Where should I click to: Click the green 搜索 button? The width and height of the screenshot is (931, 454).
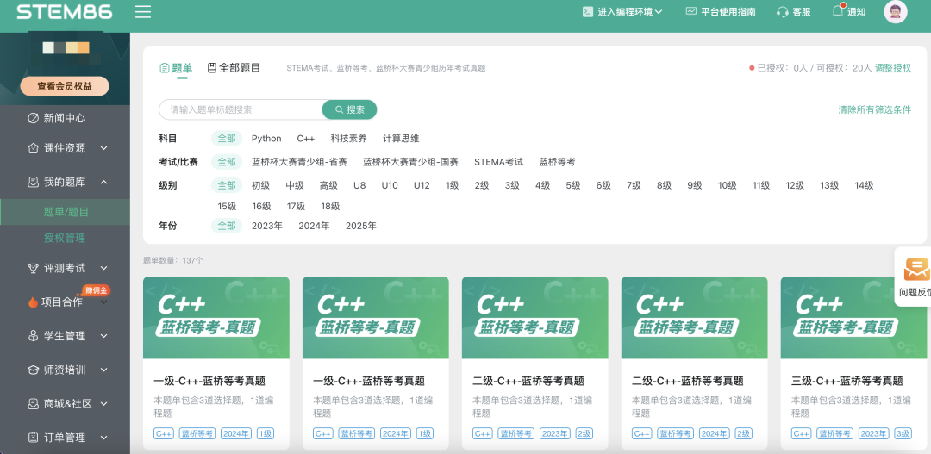pos(349,109)
